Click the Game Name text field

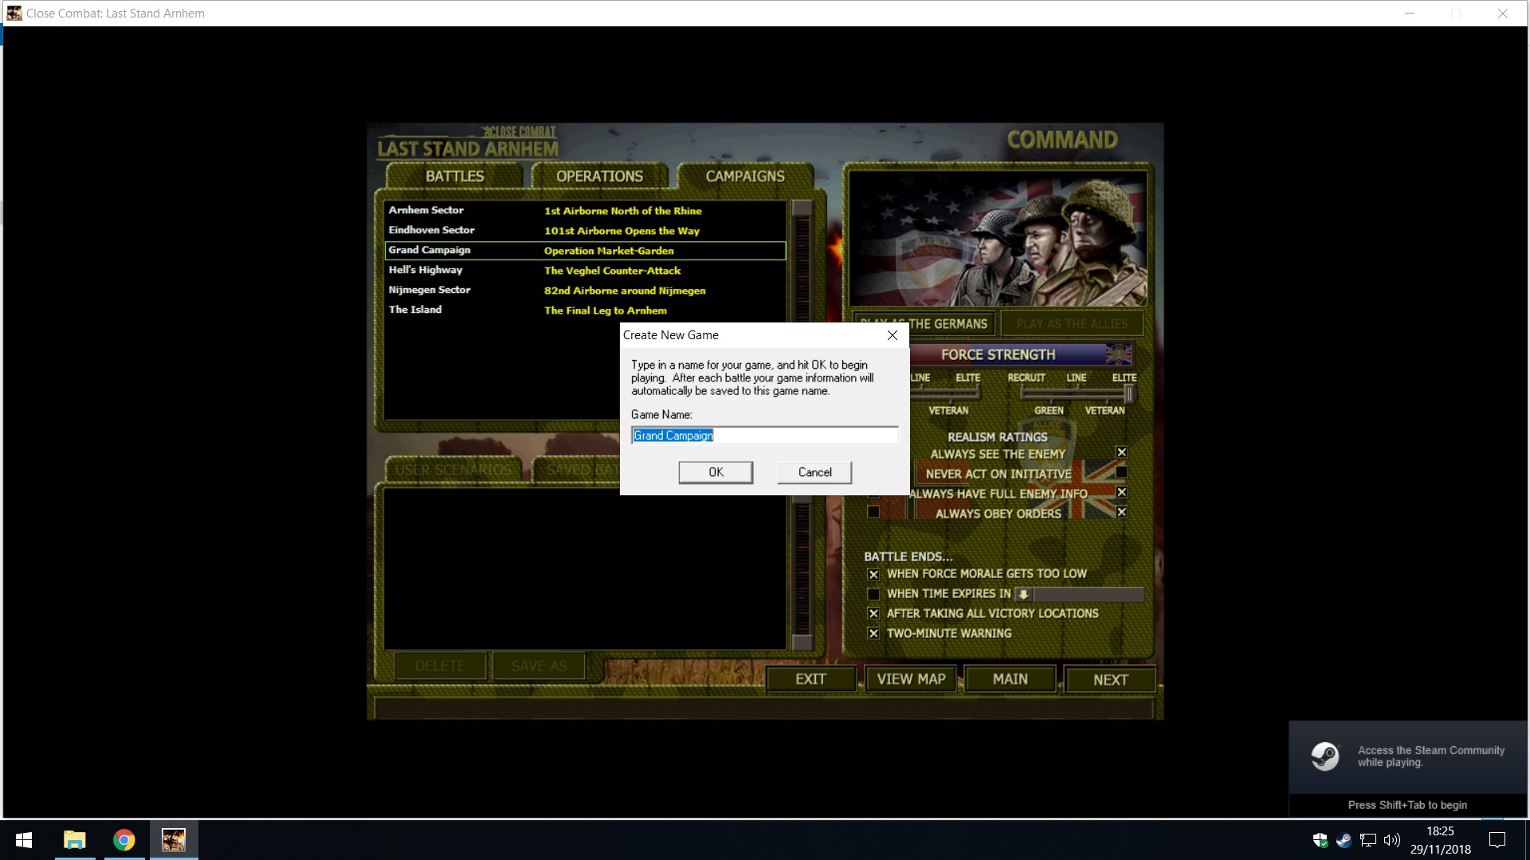(x=764, y=436)
